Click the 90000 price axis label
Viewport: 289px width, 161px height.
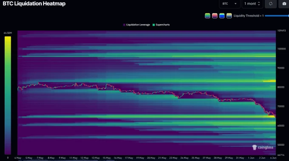point(281,68)
